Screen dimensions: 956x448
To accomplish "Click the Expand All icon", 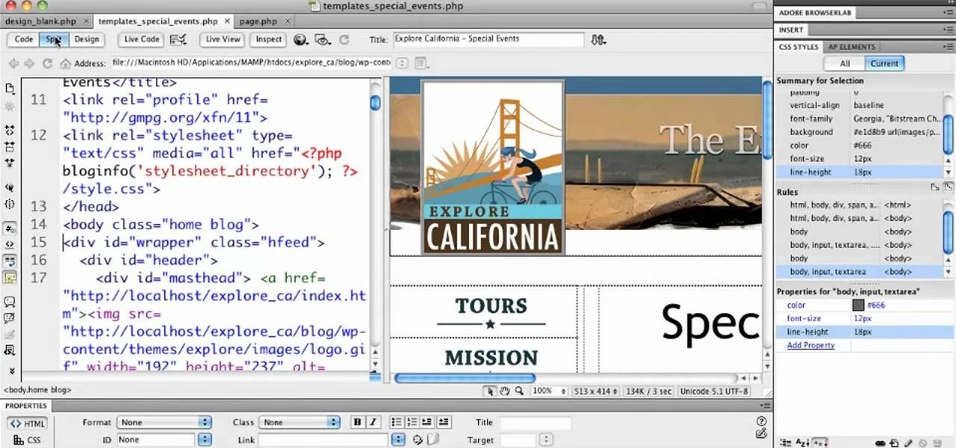I will point(10,161).
